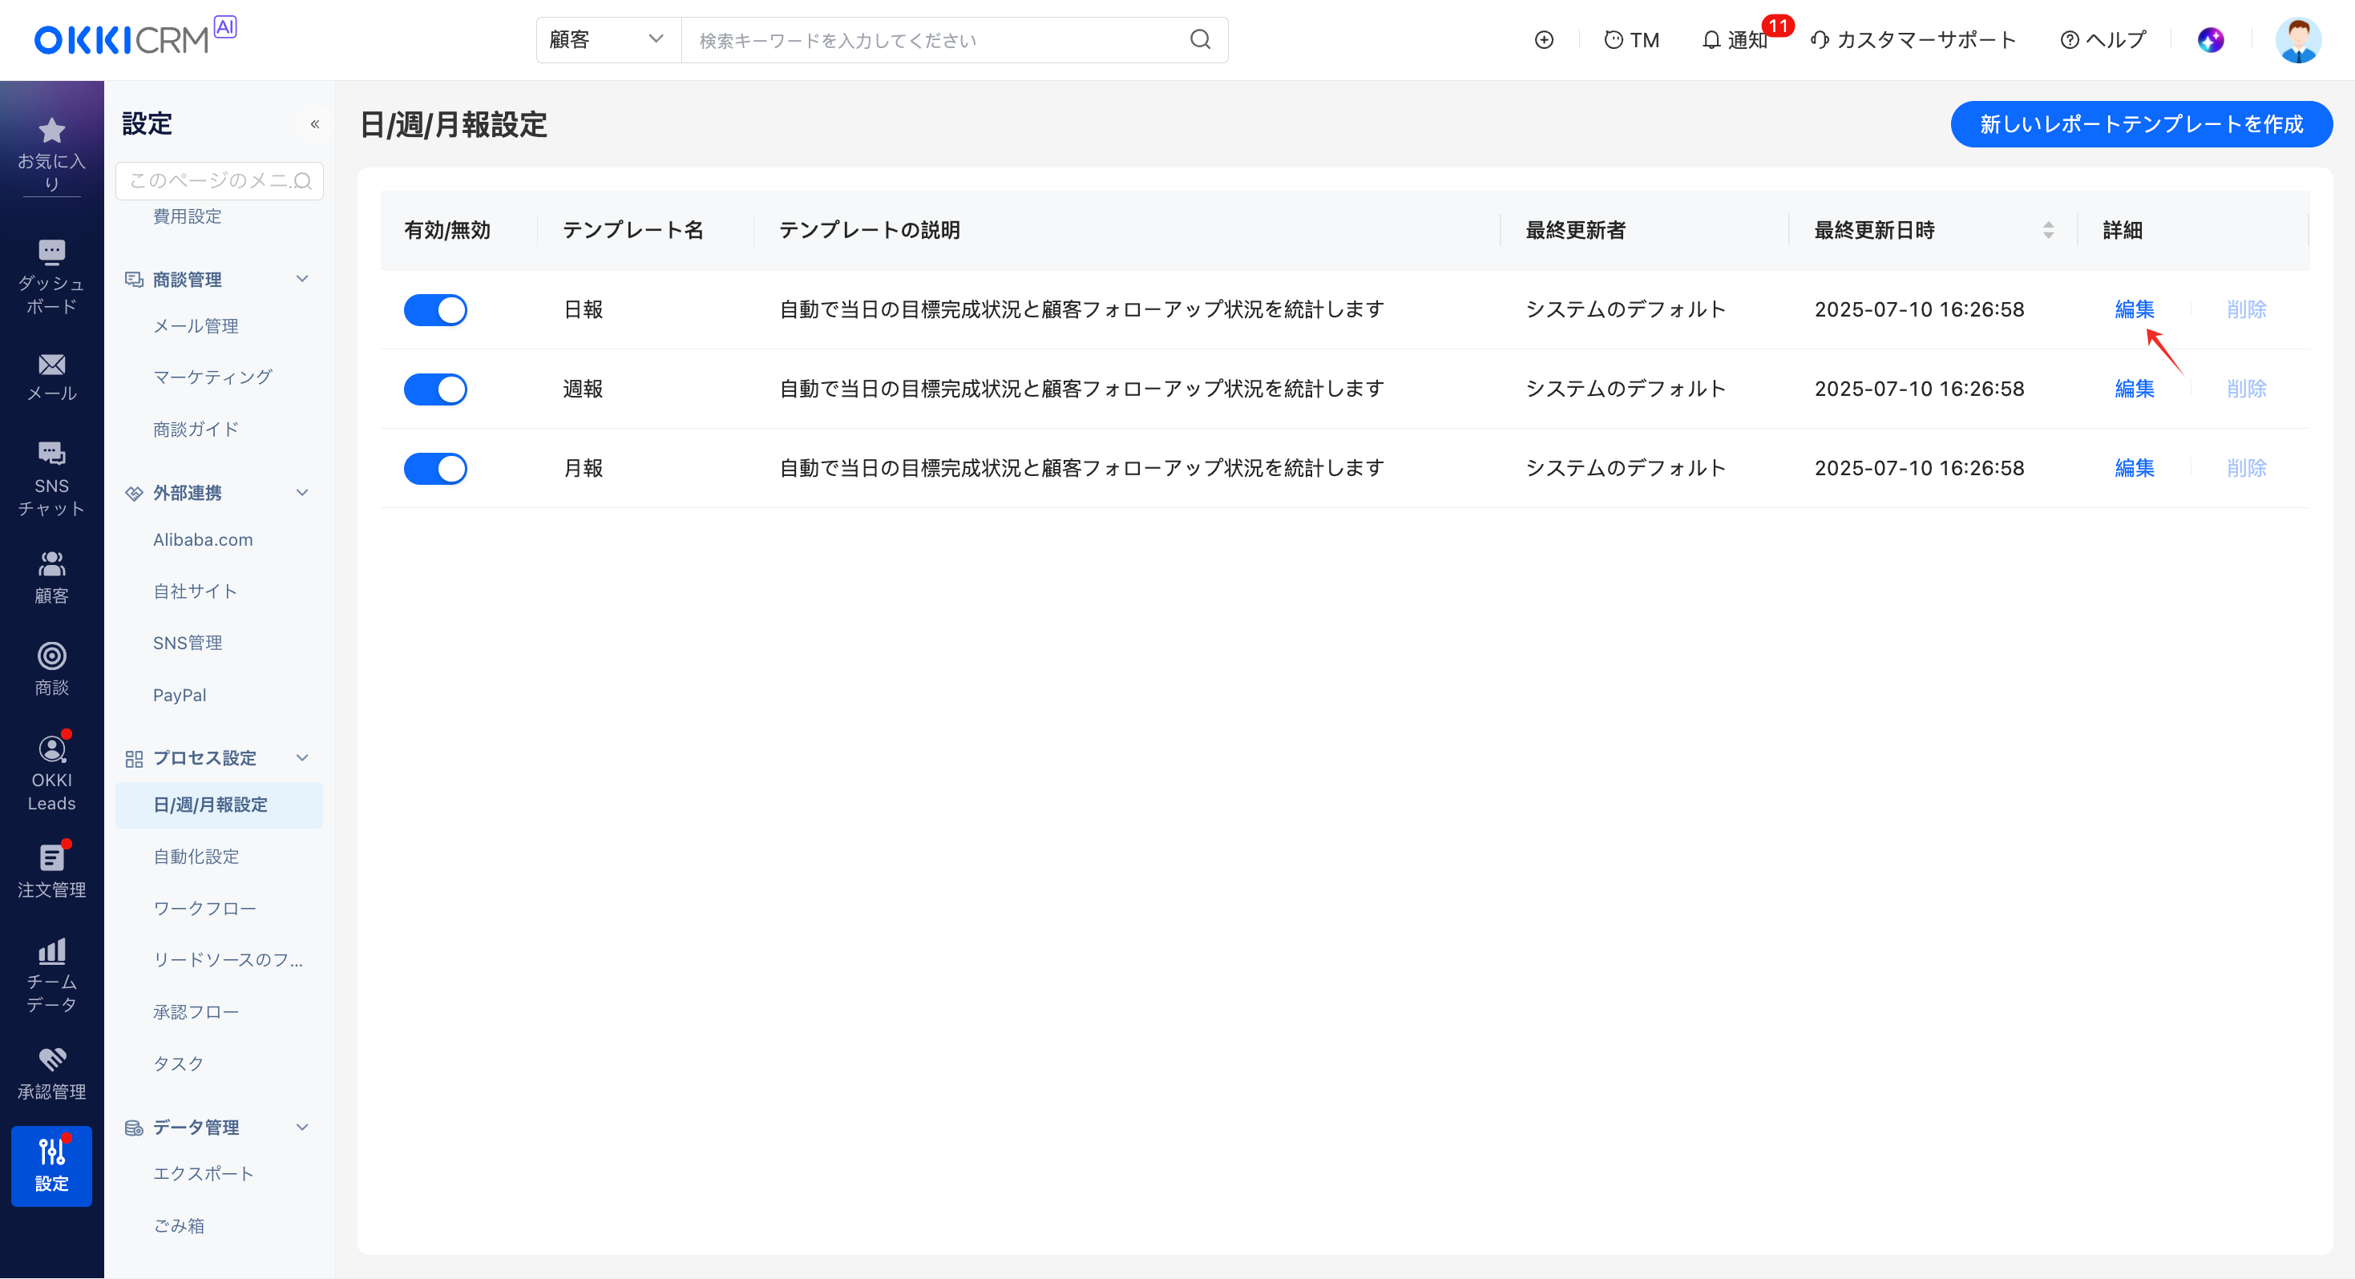Collapse the settings panel with double-chevron
The width and height of the screenshot is (2355, 1279).
(314, 124)
